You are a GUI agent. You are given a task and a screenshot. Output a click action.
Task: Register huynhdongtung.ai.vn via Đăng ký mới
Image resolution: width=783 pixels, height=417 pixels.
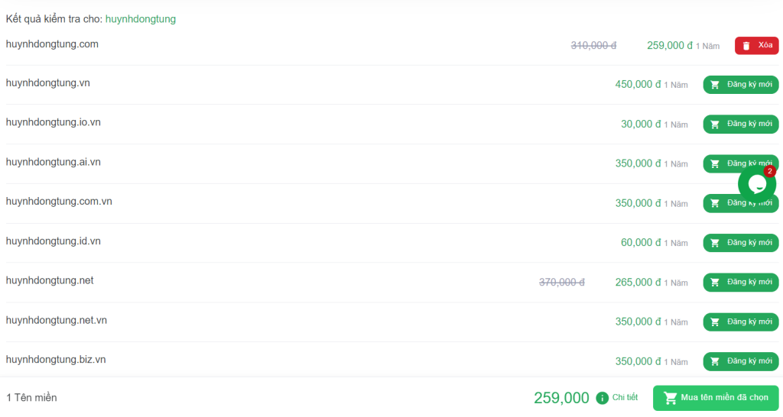click(x=741, y=163)
